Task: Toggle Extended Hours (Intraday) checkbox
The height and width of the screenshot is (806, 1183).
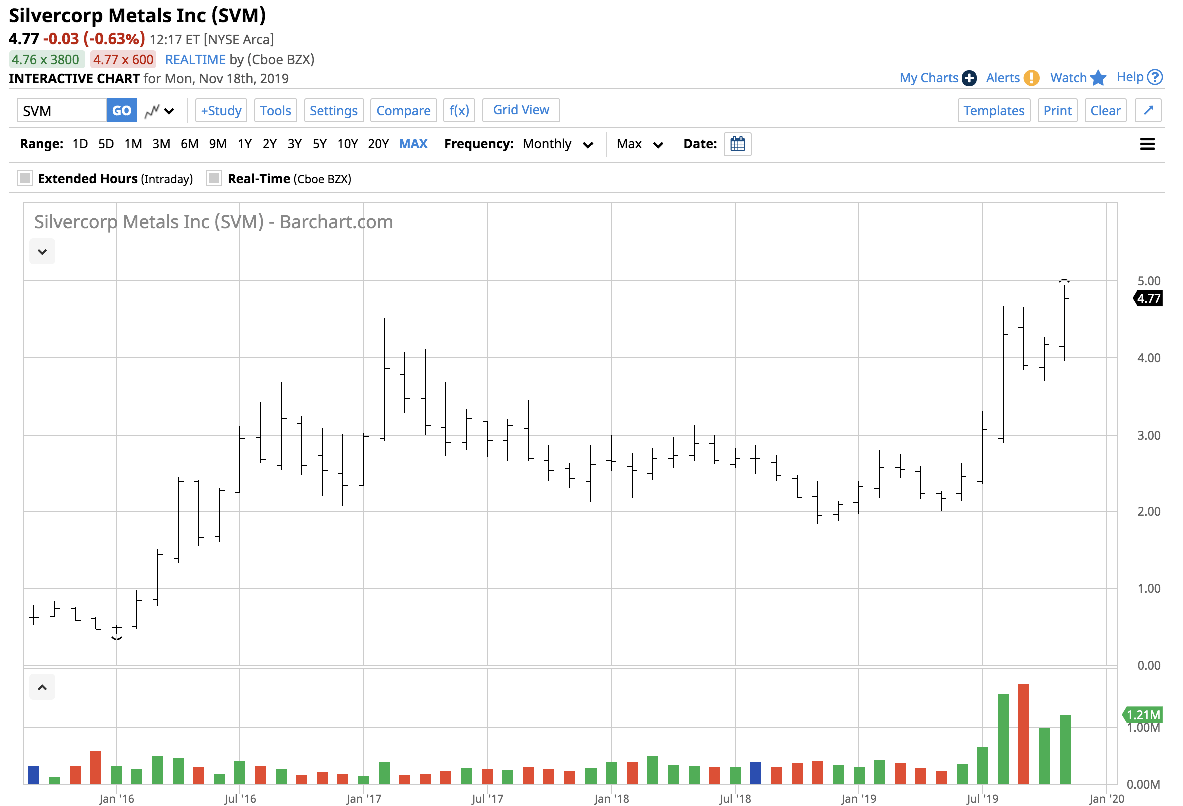Action: (25, 179)
